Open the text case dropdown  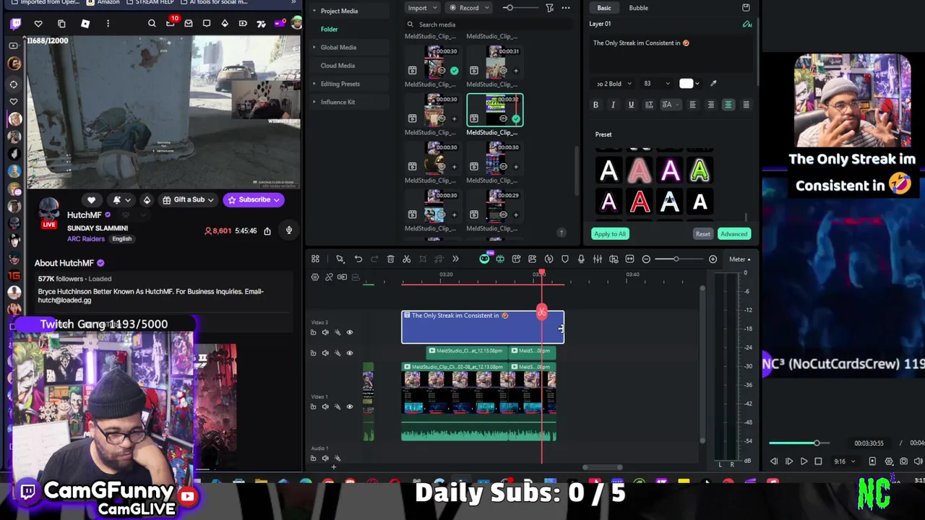(x=669, y=105)
